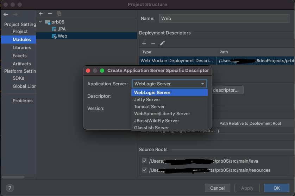This screenshot has width=295, height=196.
Task: Click the Path column header
Action: click(x=256, y=52)
